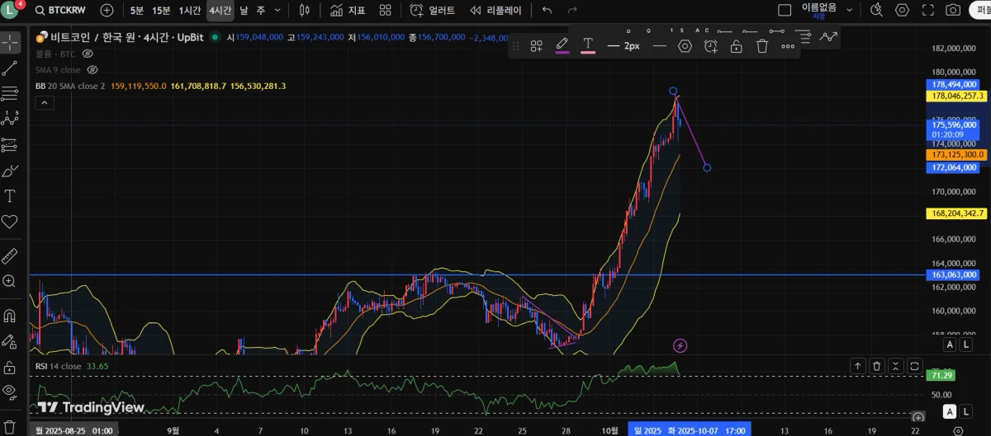Open the line color picker with pencil
Viewport: 991px width, 436px height.
562,45
